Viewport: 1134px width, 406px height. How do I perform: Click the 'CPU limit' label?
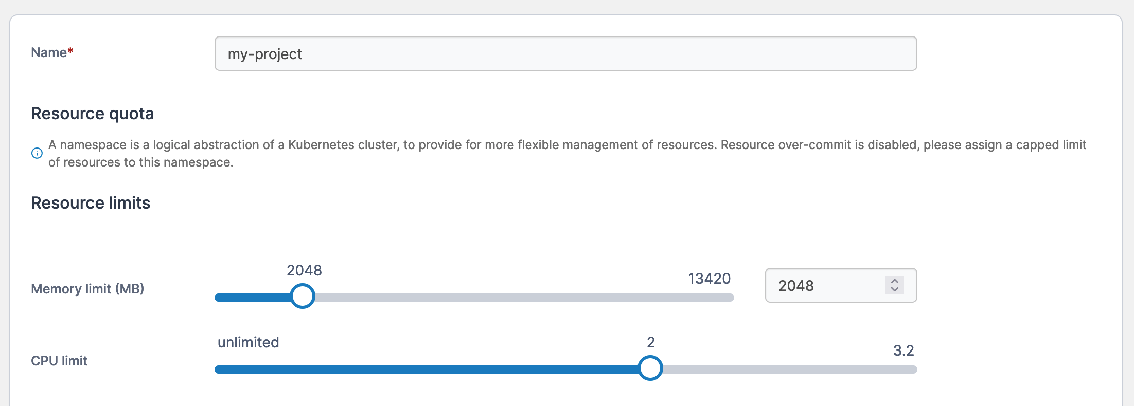click(x=59, y=361)
